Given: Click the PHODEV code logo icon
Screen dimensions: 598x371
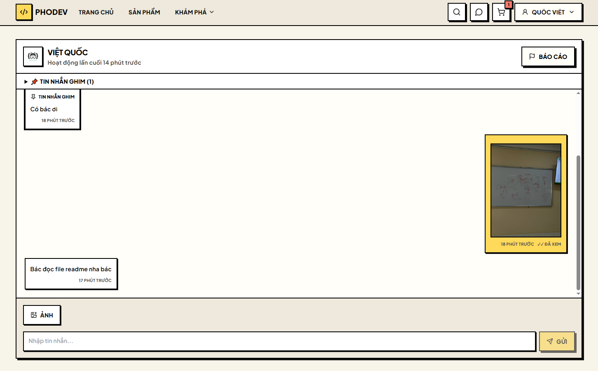Looking at the screenshot, I should pyautogui.click(x=24, y=12).
